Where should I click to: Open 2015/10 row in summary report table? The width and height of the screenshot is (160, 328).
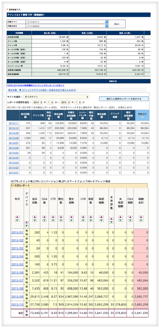click(x=14, y=128)
